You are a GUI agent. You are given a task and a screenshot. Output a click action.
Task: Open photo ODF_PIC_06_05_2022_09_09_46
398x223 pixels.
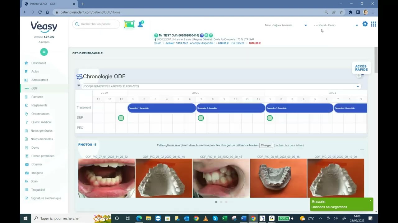click(x=278, y=178)
